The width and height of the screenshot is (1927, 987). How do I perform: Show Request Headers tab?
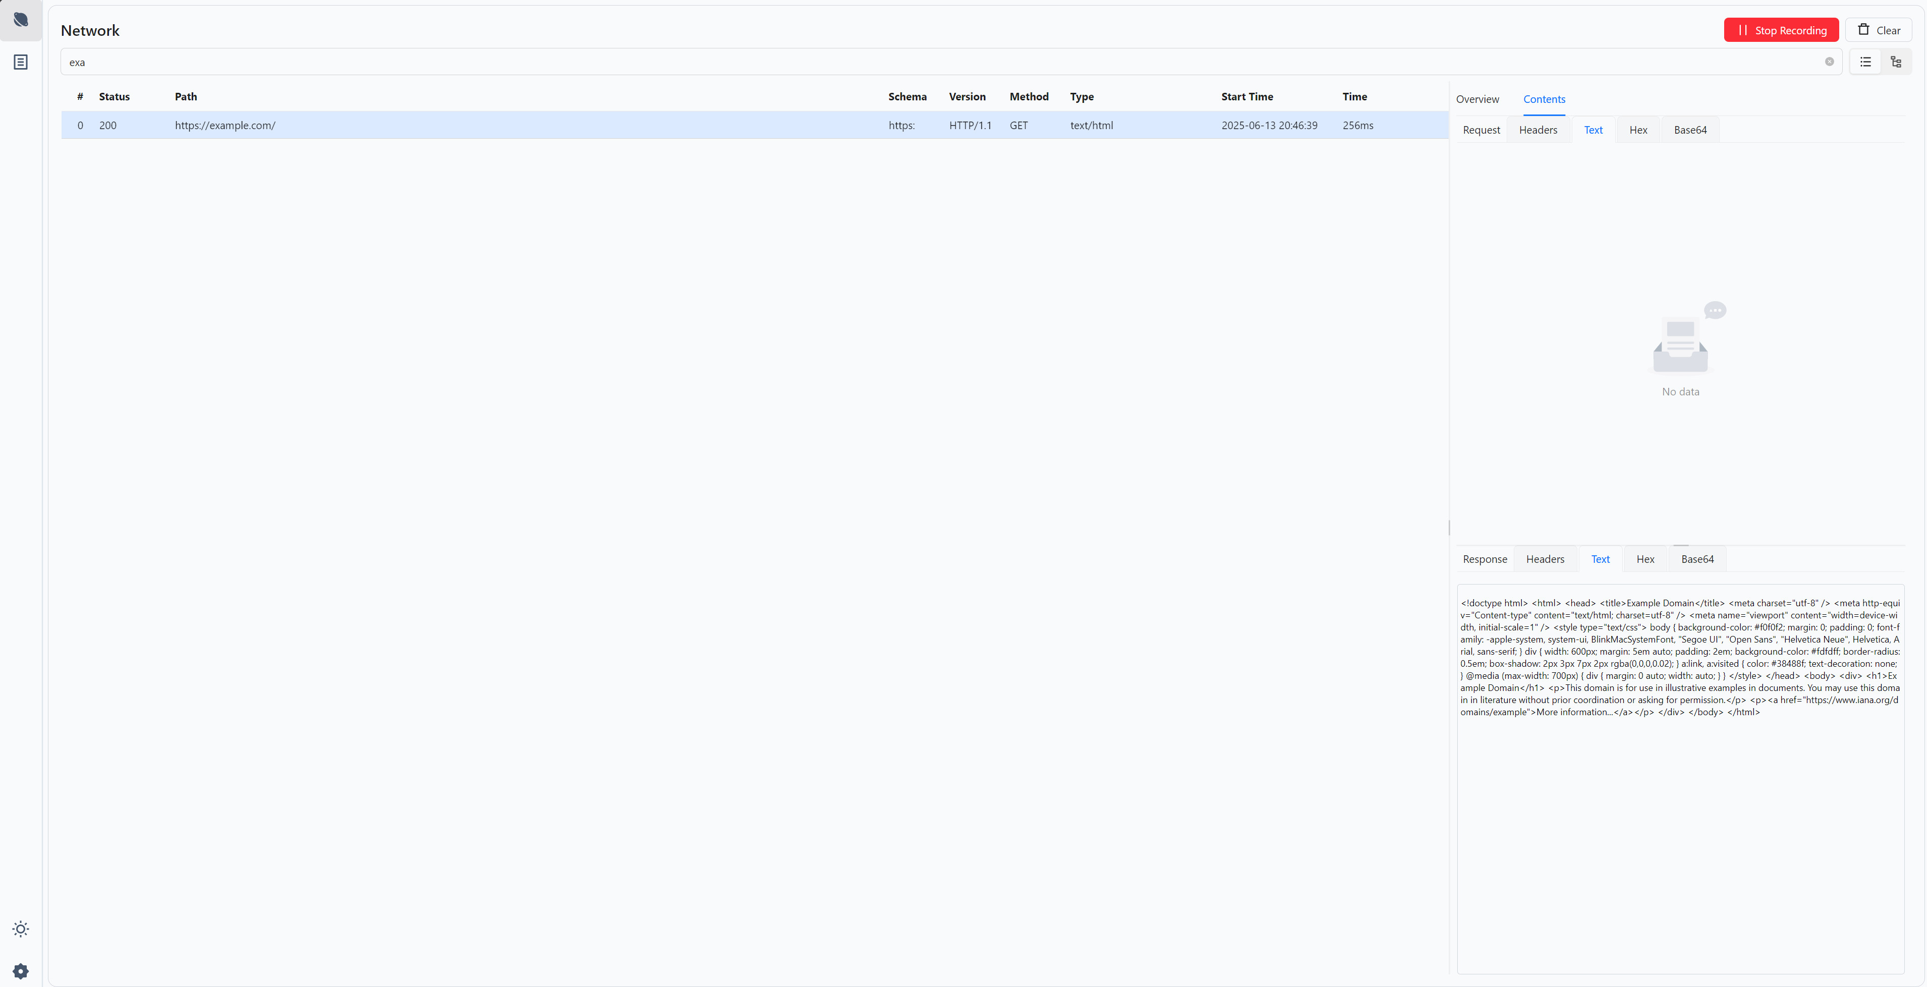1538,130
